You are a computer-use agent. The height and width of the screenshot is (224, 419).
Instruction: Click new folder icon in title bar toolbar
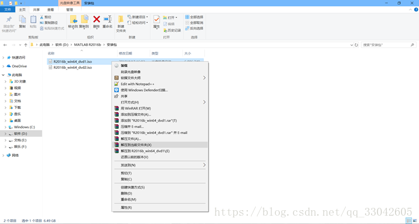pyautogui.click(x=16, y=3)
